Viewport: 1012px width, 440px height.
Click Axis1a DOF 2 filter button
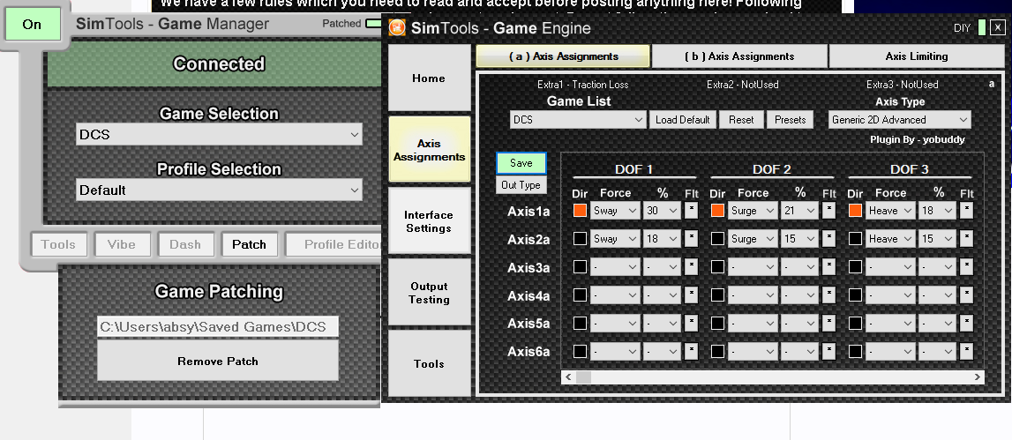828,211
